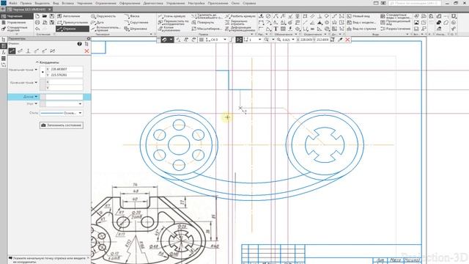Select the Штриховка hatch tool

click(136, 29)
